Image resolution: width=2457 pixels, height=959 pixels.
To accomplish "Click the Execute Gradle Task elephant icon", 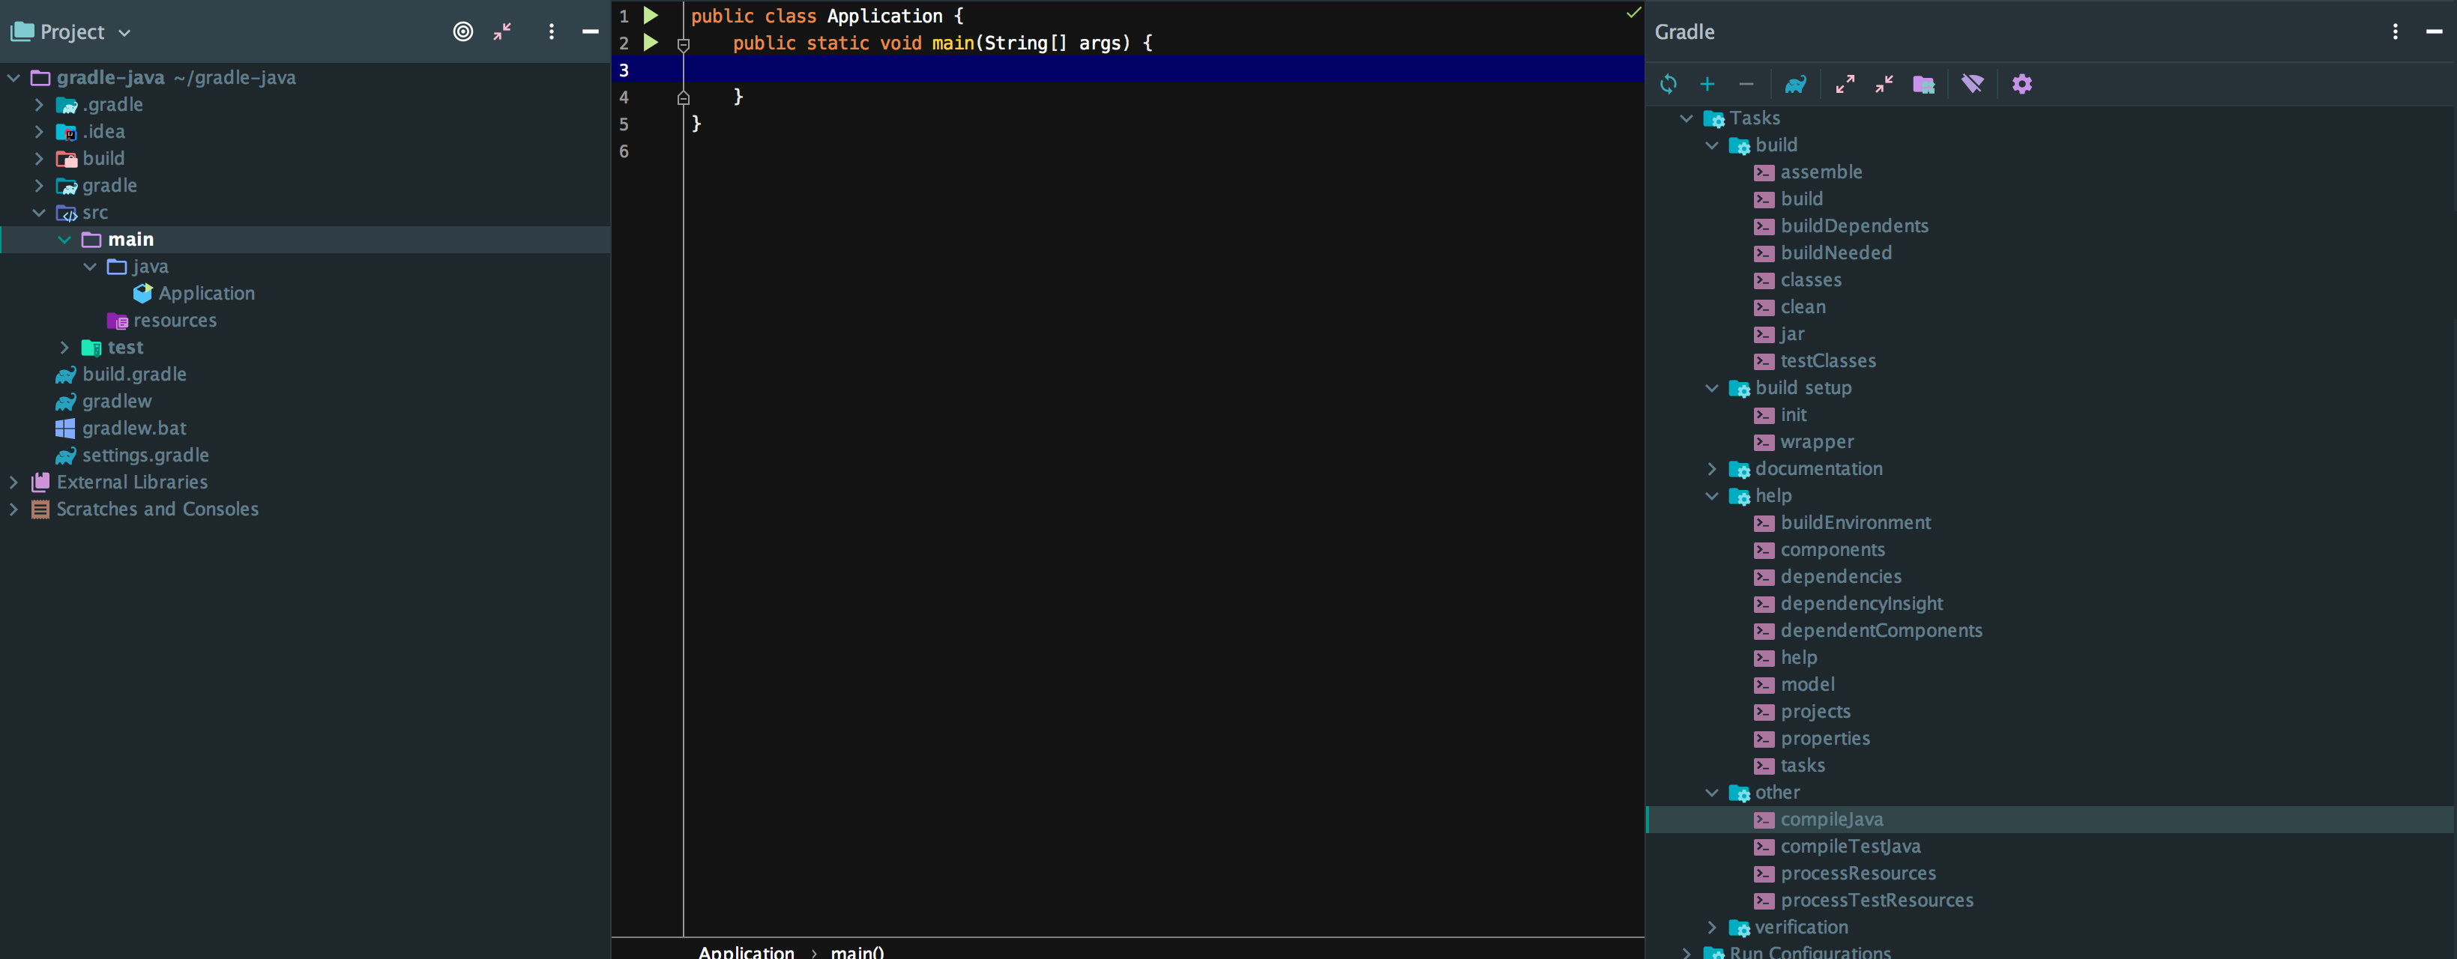I will 1795,84.
